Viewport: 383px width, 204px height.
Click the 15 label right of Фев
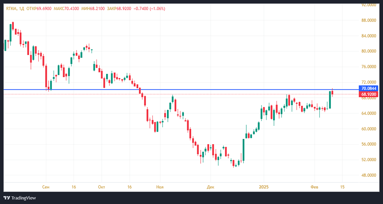tap(342, 187)
